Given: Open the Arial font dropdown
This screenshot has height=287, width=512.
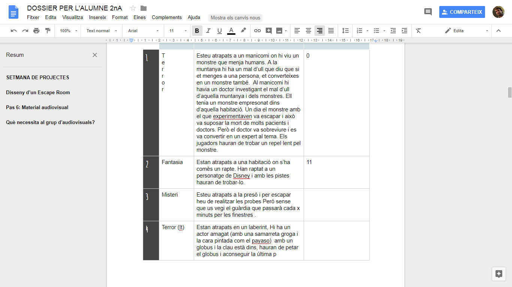Looking at the screenshot, I should (x=143, y=31).
